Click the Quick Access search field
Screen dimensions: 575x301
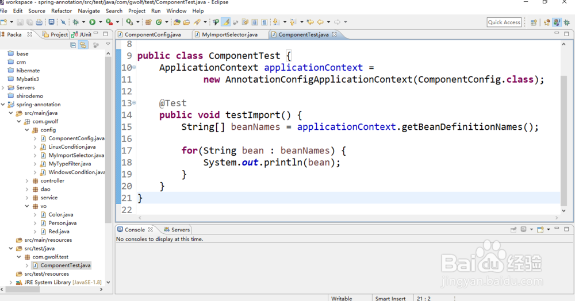[504, 22]
